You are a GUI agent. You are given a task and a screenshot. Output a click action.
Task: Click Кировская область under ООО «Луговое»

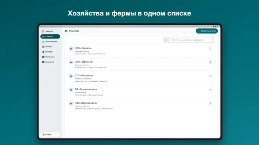pyautogui.click(x=82, y=51)
